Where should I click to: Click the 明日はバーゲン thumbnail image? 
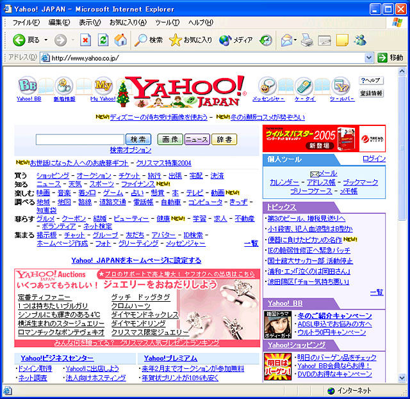[277, 366]
